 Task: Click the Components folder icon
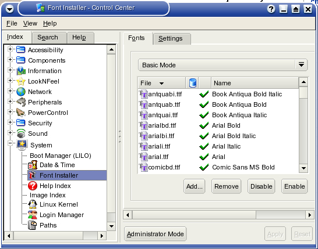coord(21,60)
